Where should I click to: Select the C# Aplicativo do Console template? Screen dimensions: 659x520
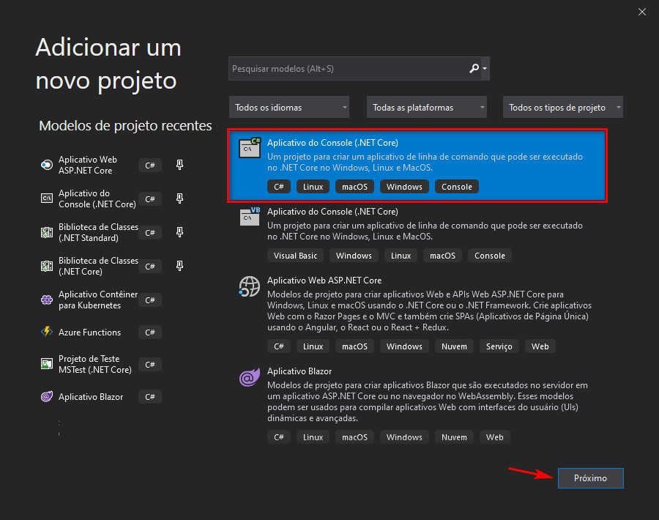(417, 166)
